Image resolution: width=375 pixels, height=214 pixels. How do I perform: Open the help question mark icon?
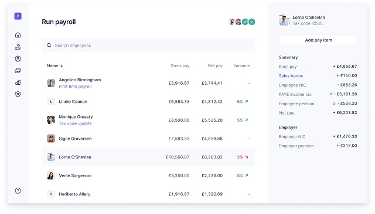[18, 191]
